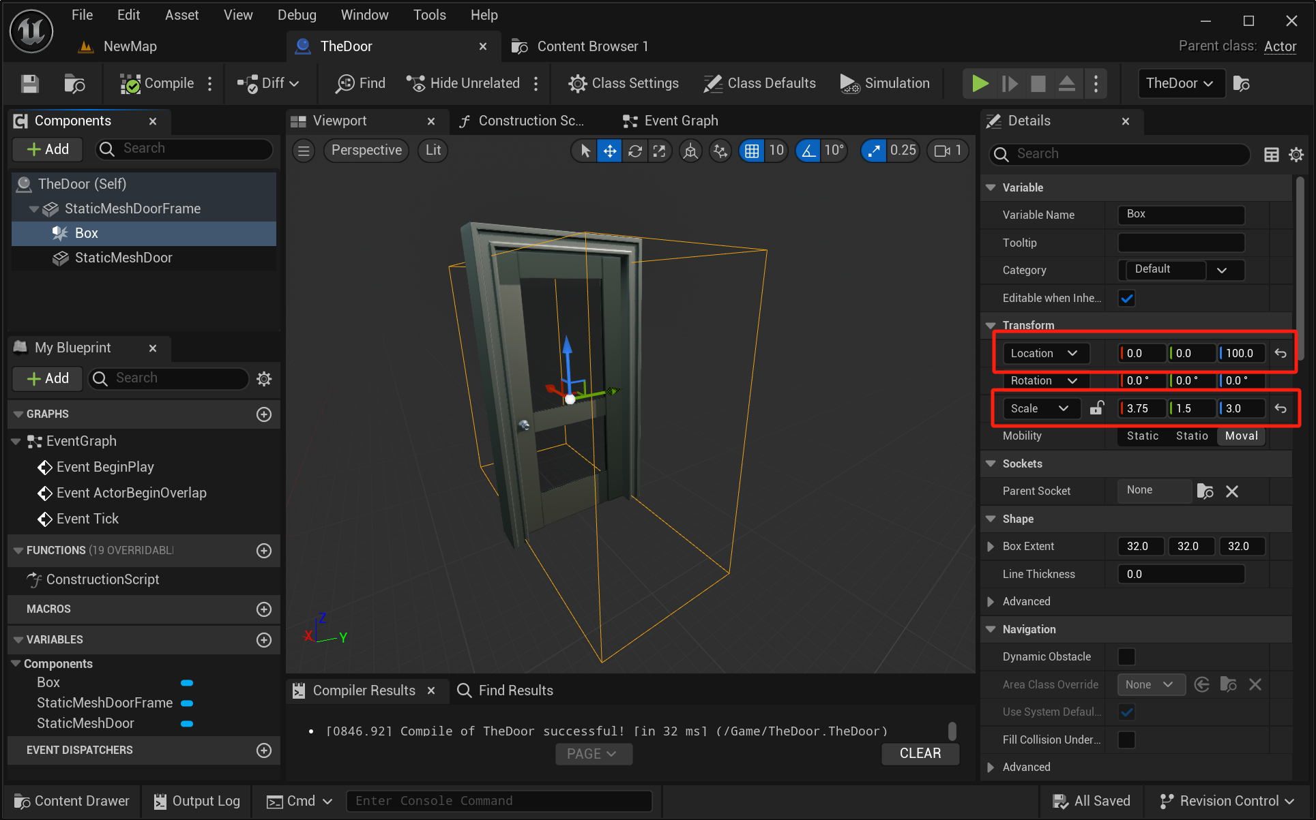Add new variable with plus icon

[264, 640]
